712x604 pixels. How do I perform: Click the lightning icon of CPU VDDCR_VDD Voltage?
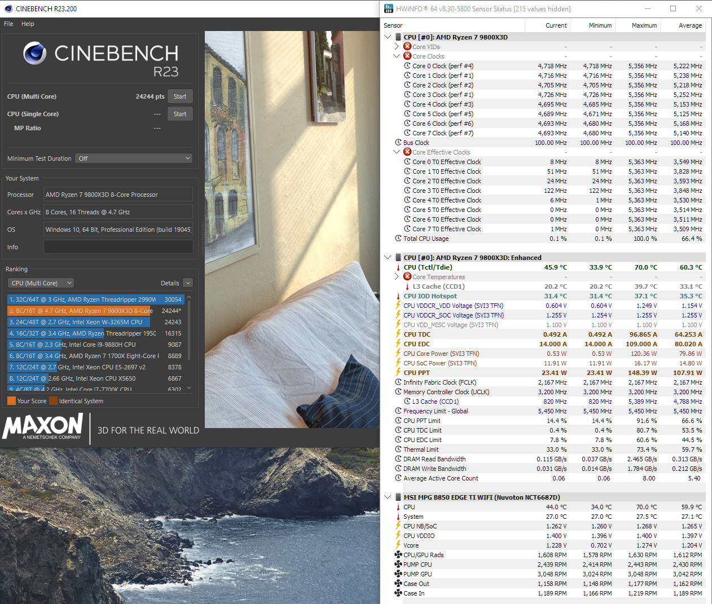coord(398,306)
